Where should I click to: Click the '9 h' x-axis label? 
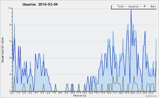click(66, 93)
